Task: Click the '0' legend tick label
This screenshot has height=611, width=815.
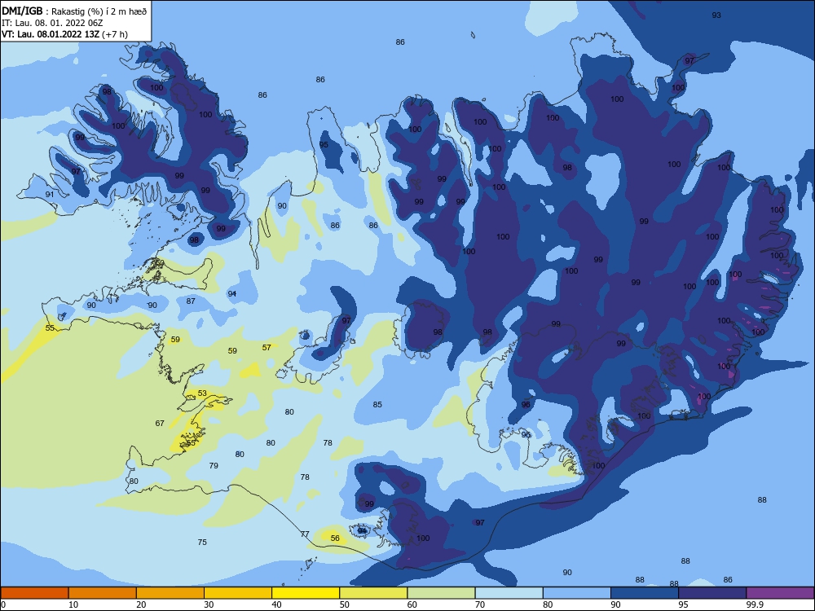Action: pos(3,604)
